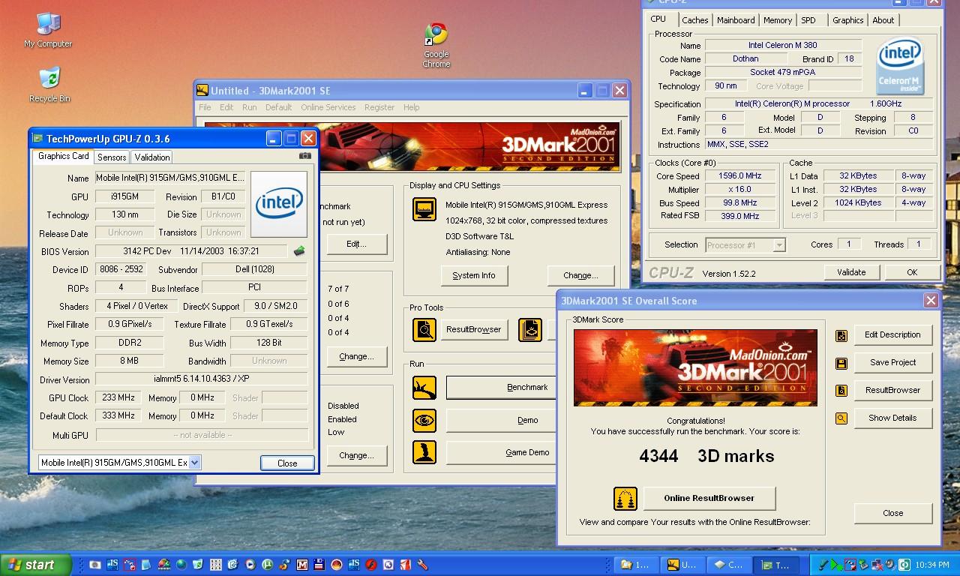Click the Game Demo player icon
Viewport: 960px width, 576px height.
[x=424, y=452]
